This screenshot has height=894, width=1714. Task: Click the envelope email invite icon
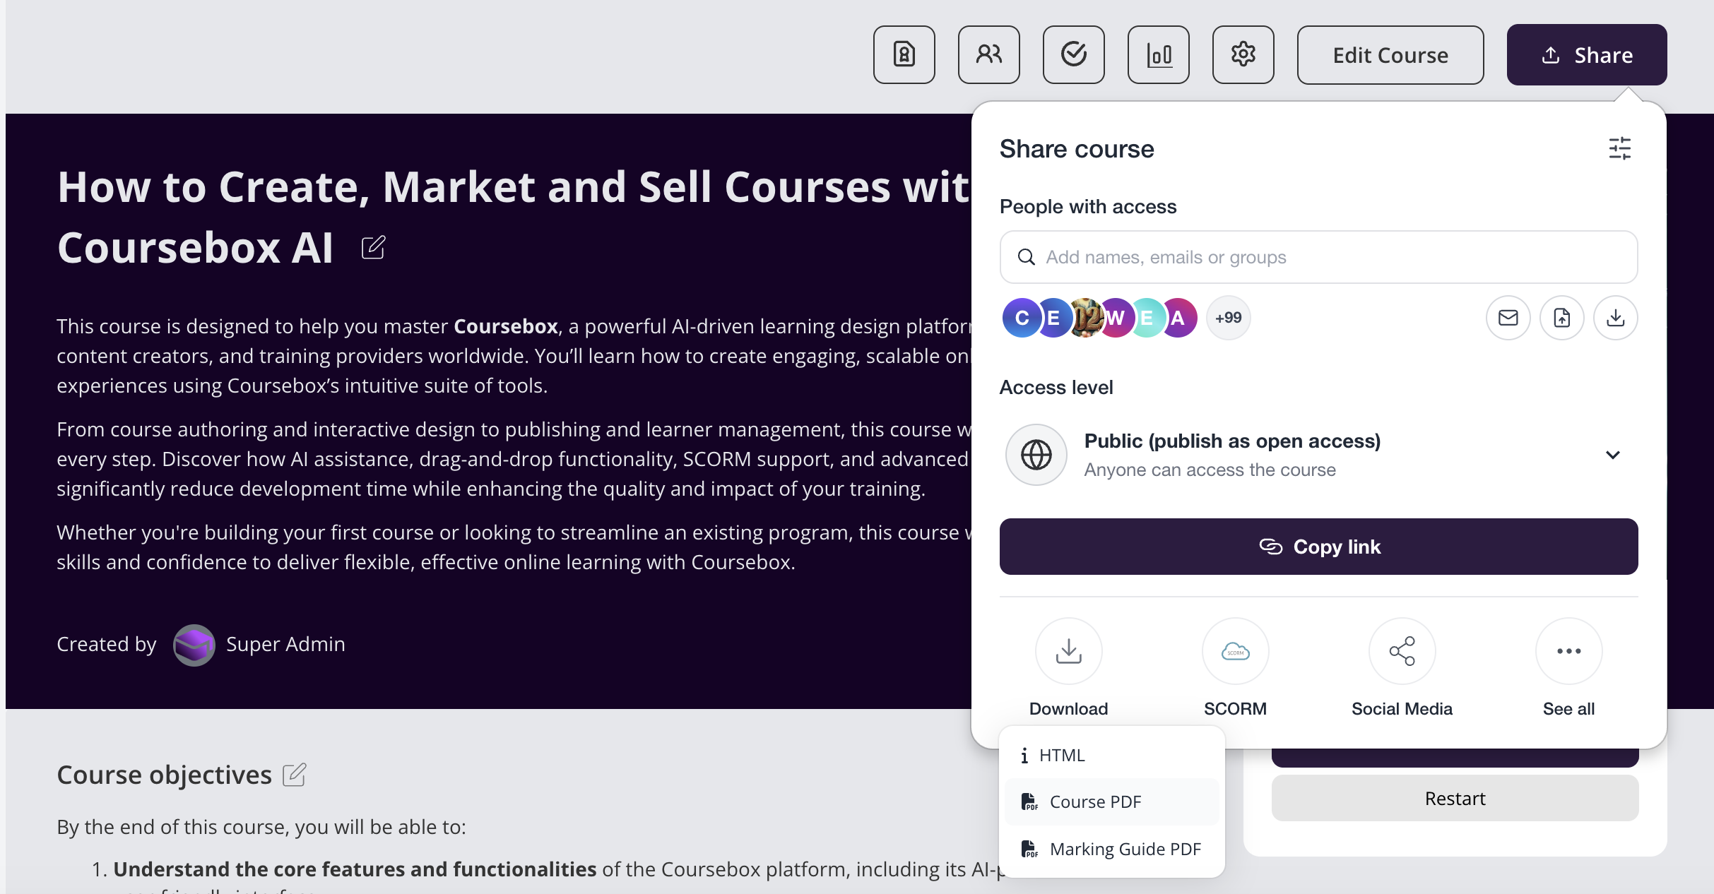(x=1508, y=318)
